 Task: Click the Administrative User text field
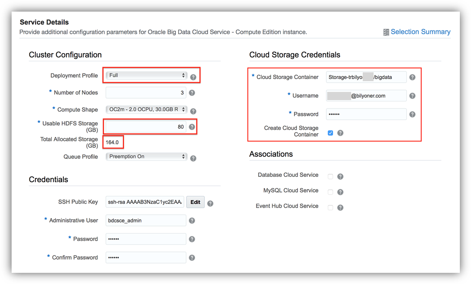146,221
